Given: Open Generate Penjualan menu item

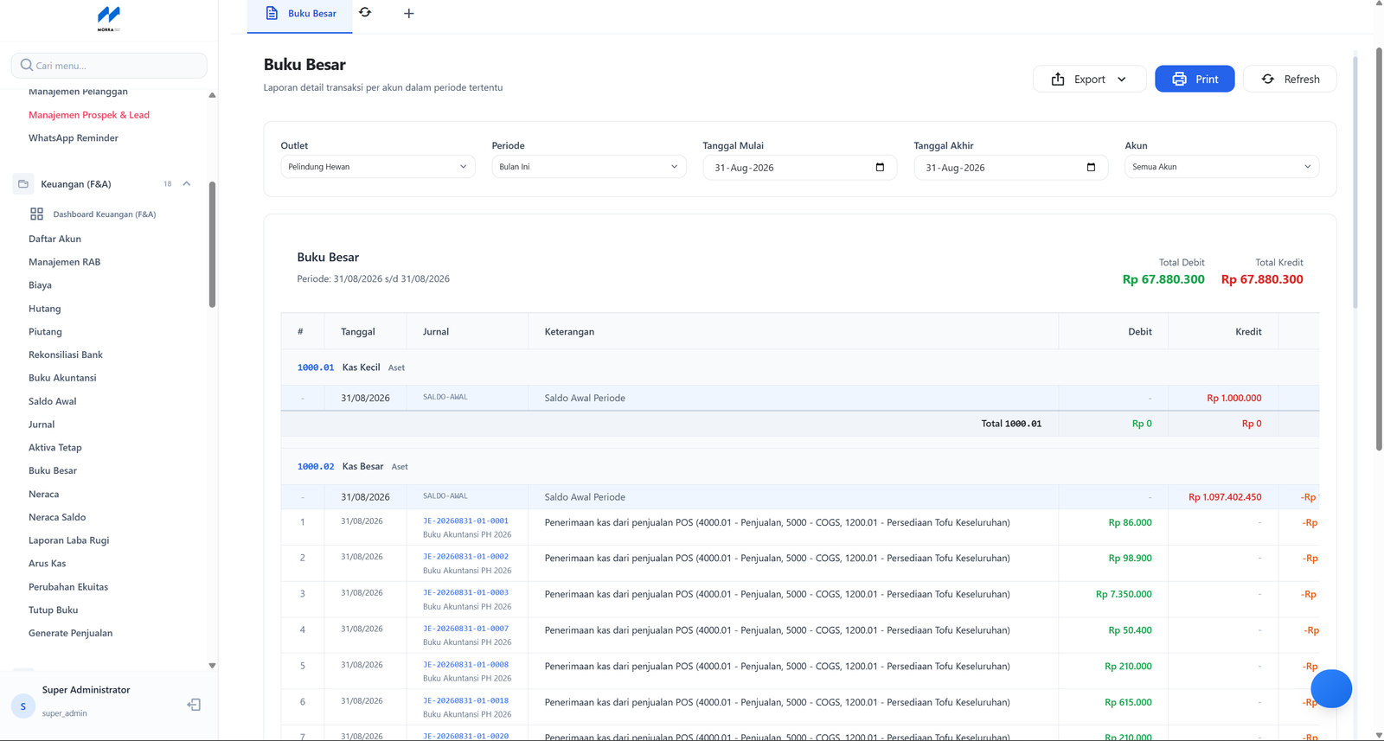Looking at the screenshot, I should [70, 633].
